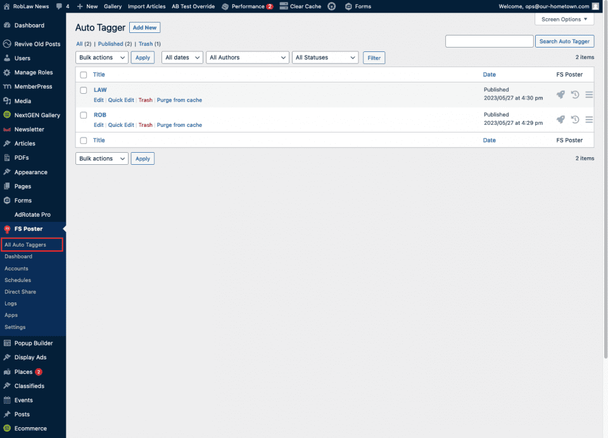The image size is (608, 438).
Task: Check the checkbox next to ROB
Action: 84,115
